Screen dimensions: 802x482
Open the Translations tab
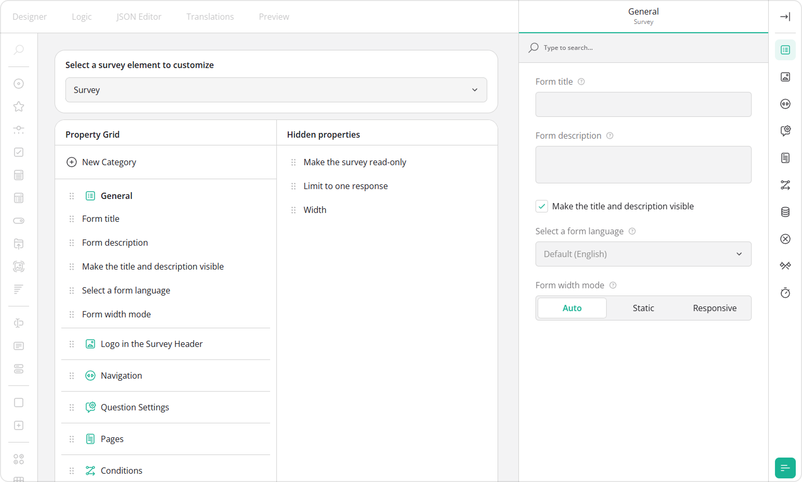(x=210, y=16)
